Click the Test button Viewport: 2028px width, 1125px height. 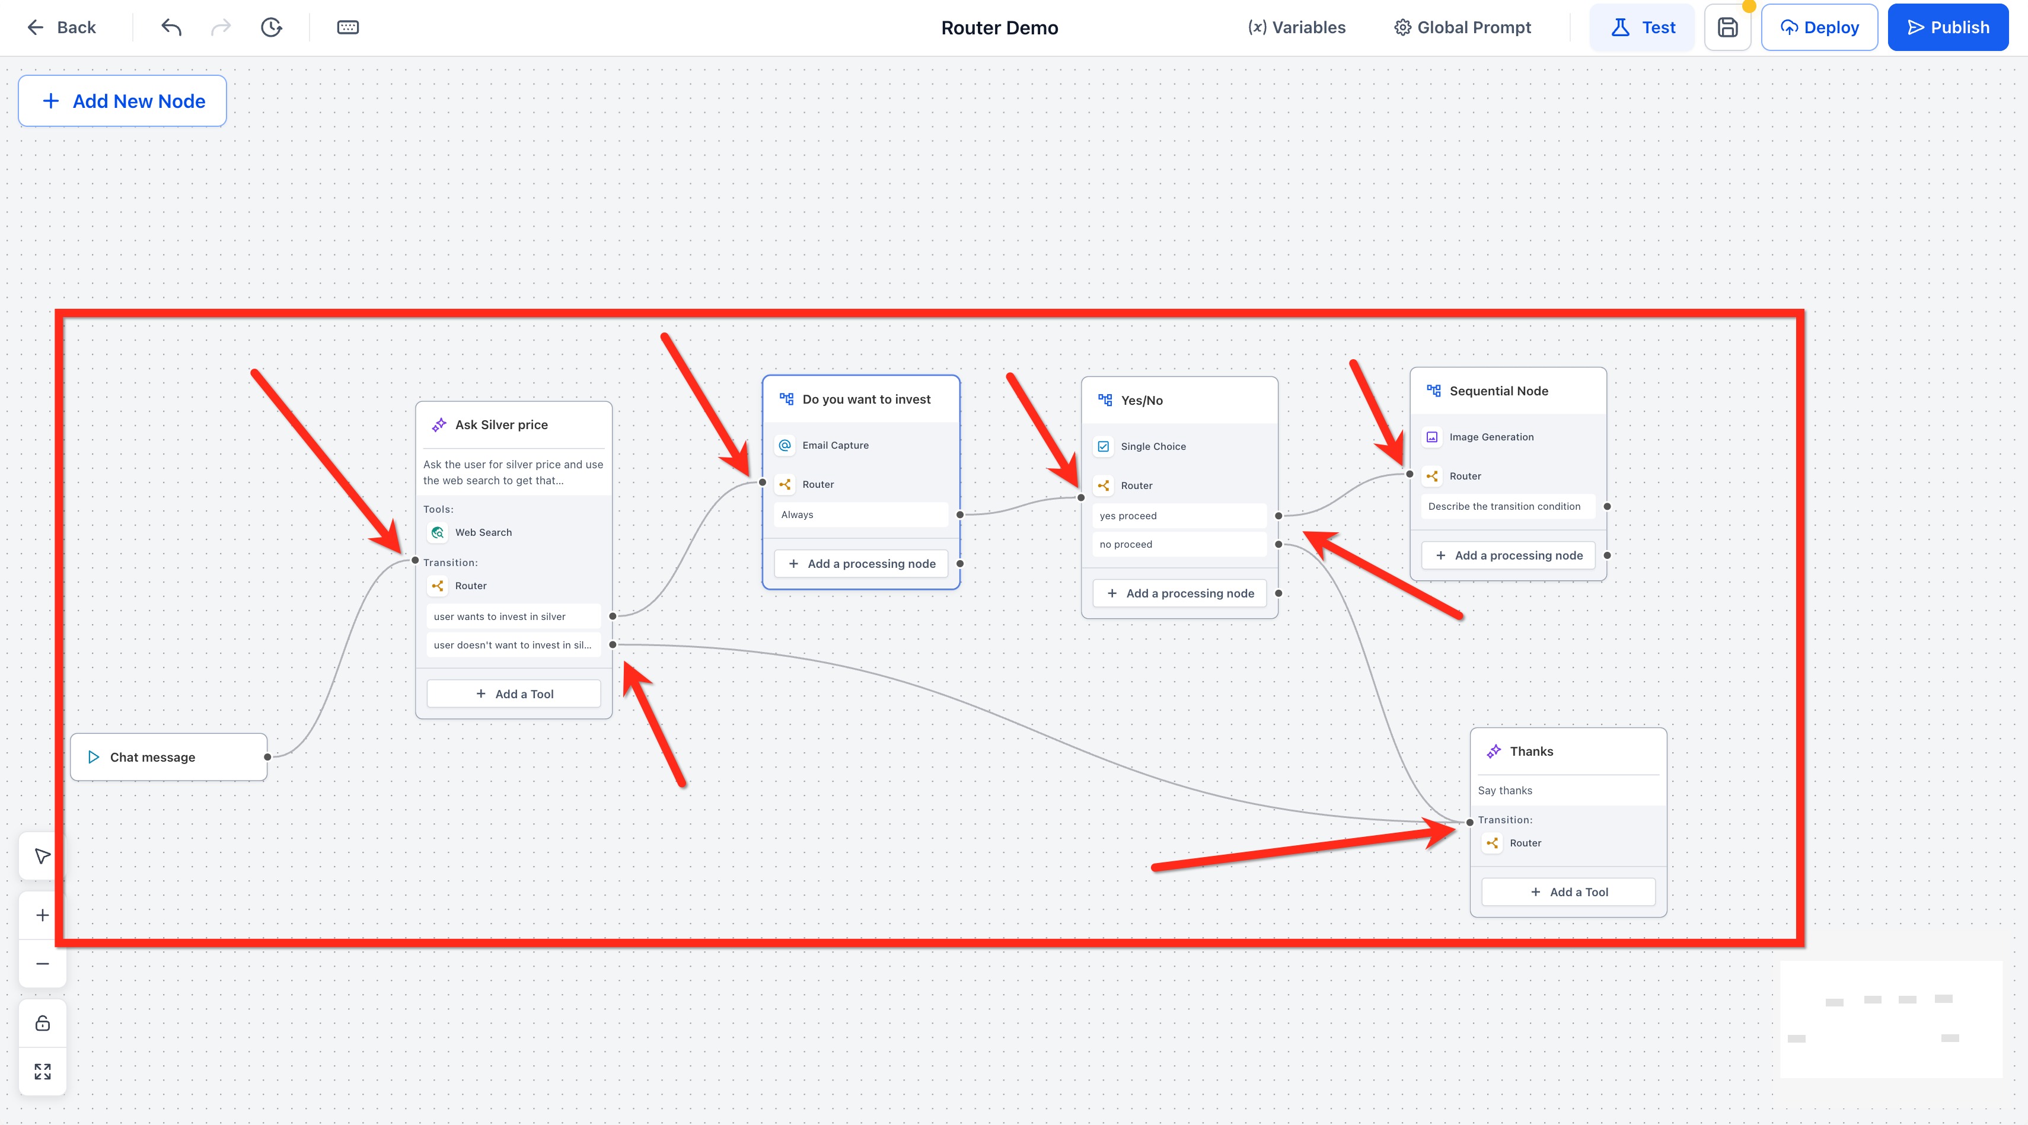(x=1642, y=27)
